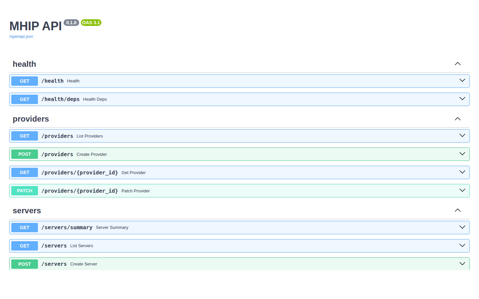The height and width of the screenshot is (299, 479).
Task: Click the POST badge on Create Server
Action: (24, 264)
